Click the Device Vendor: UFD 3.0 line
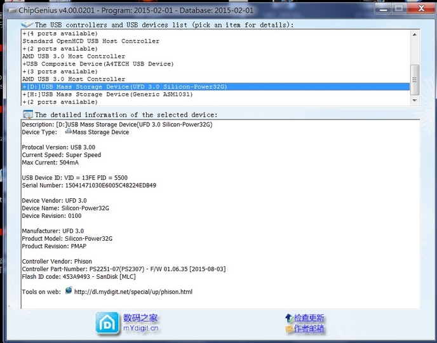Screen dimensions: 437x343 coord(55,201)
